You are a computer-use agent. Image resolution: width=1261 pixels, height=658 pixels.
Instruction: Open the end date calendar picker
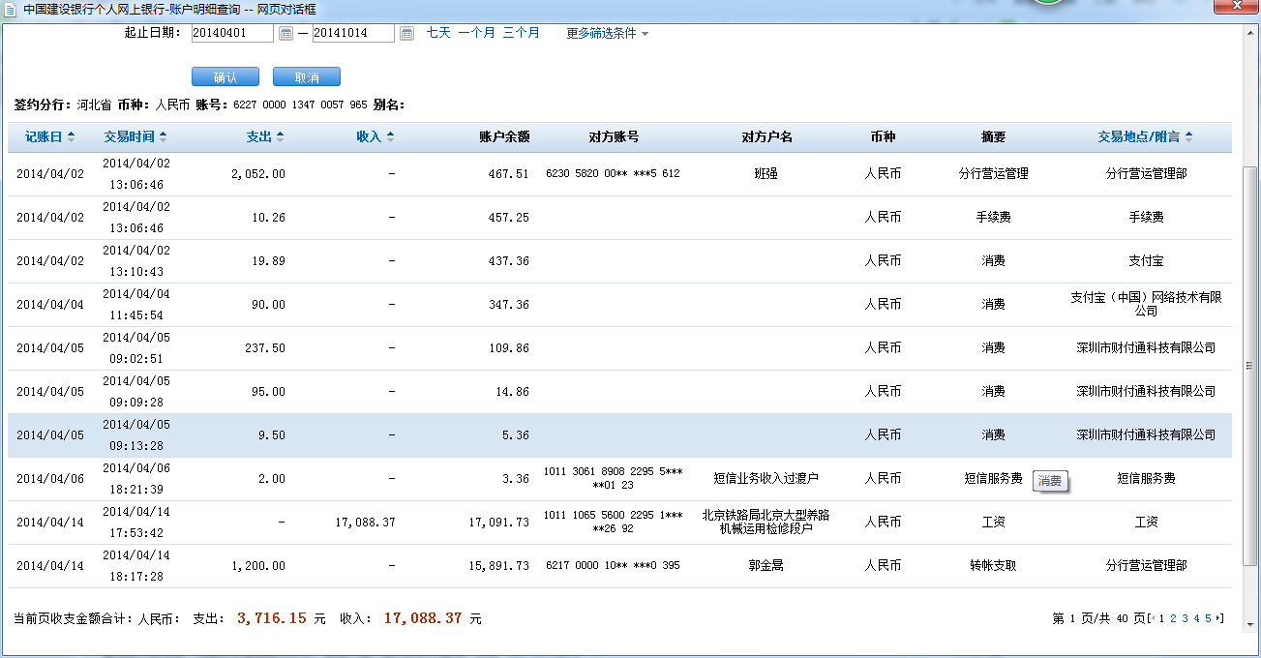point(406,34)
